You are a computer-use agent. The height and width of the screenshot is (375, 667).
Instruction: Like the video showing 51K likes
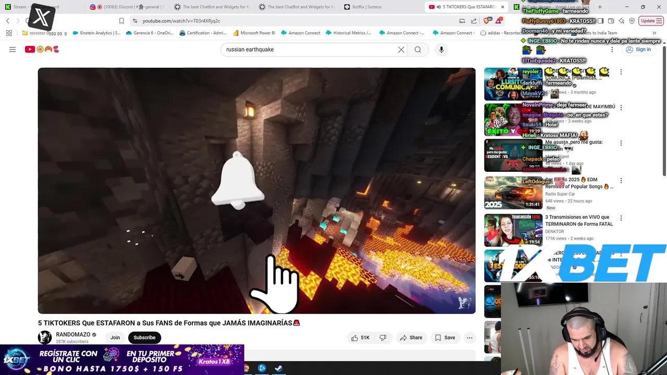360,337
